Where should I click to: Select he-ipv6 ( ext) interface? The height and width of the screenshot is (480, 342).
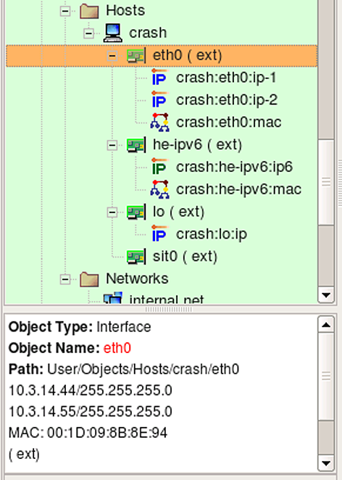tap(197, 145)
